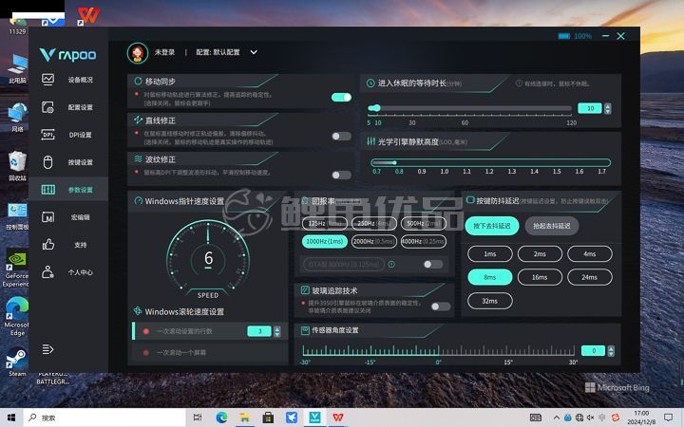Choose the 4000Hz (0.25ms) polling rate
Viewport: 684px width, 427px height.
[424, 241]
